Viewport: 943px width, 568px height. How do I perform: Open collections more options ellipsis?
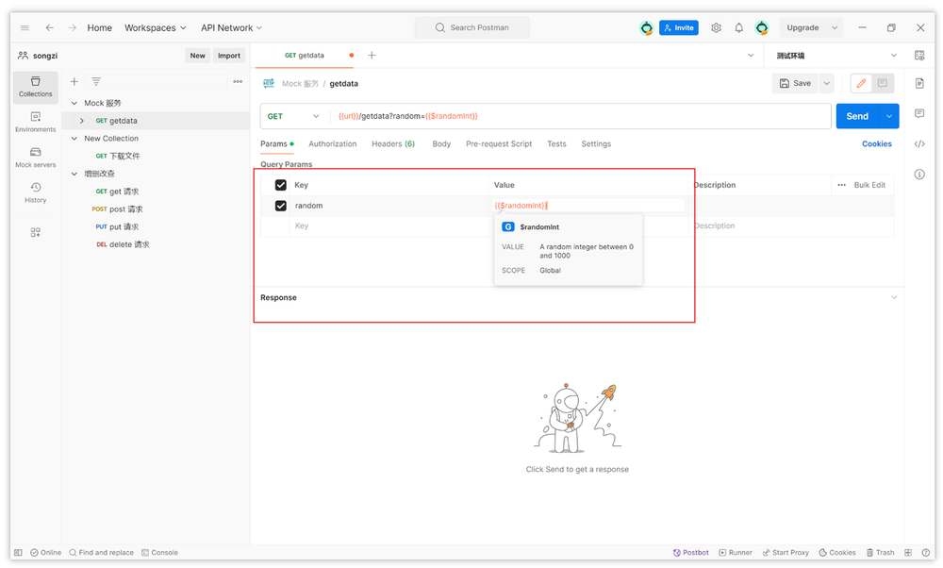click(238, 81)
